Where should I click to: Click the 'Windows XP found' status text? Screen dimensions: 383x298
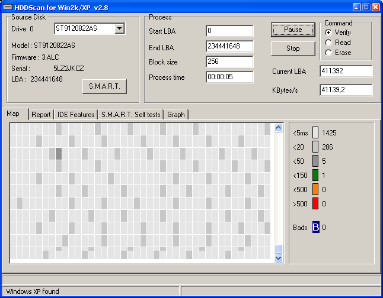(x=33, y=291)
